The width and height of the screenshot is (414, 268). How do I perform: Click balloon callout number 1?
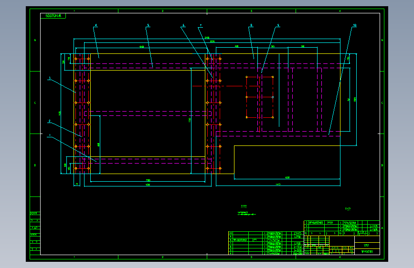[50, 135]
